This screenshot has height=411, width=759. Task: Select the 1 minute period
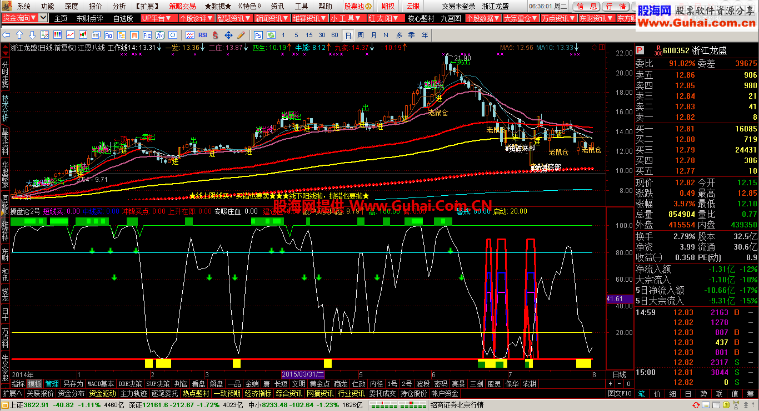coord(282,35)
